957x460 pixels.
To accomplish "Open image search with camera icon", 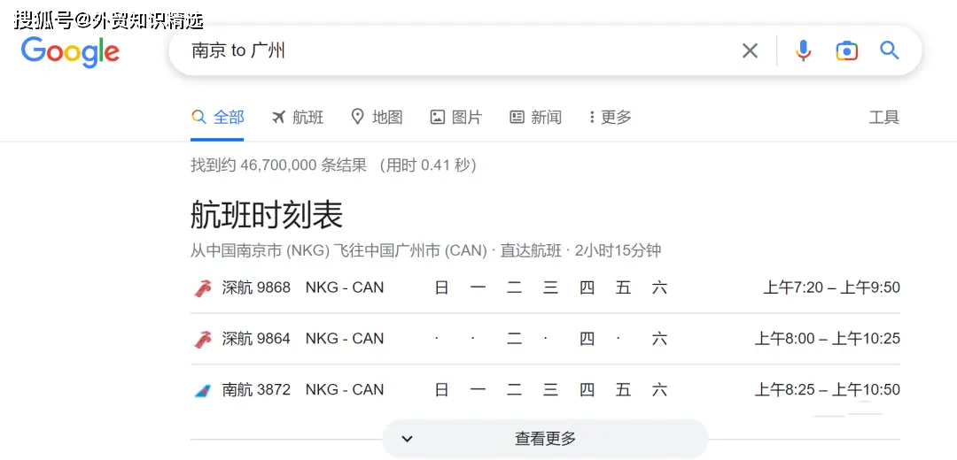I will [846, 50].
